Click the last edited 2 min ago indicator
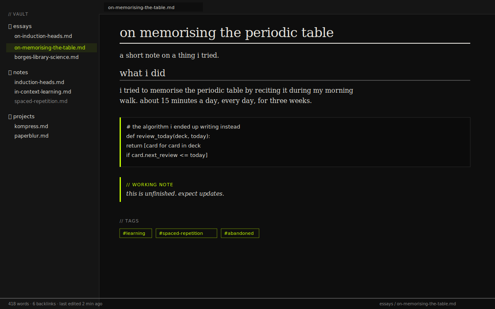 81,304
